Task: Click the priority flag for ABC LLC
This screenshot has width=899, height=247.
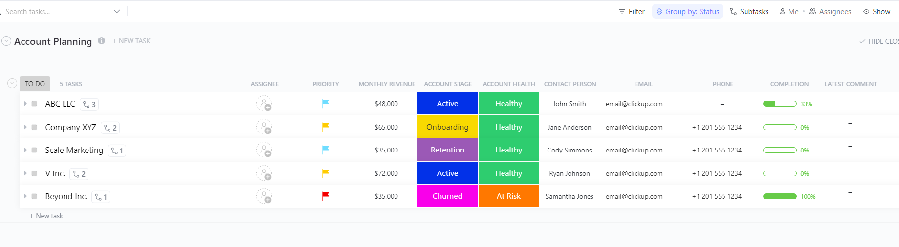Action: click(326, 103)
